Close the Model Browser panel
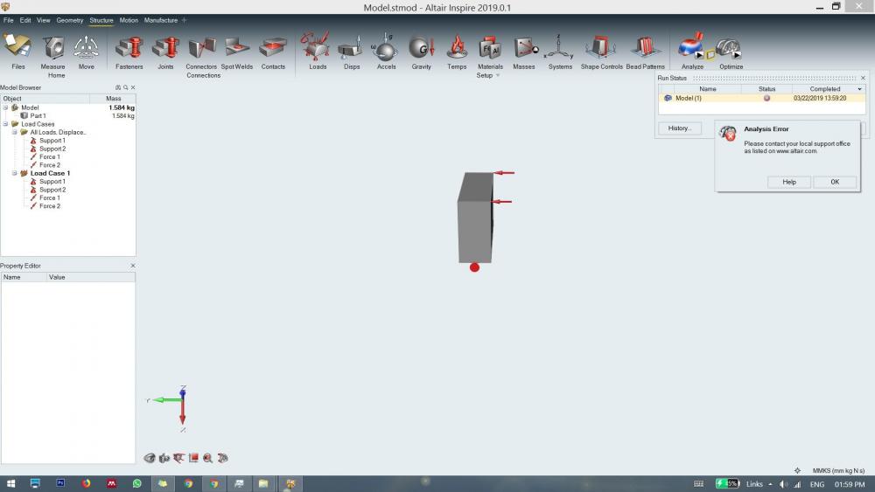The image size is (875, 492). [x=133, y=87]
